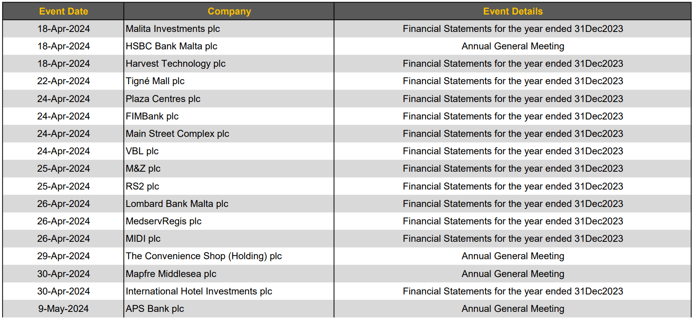Select the Malita Investments plc cell

click(x=229, y=29)
